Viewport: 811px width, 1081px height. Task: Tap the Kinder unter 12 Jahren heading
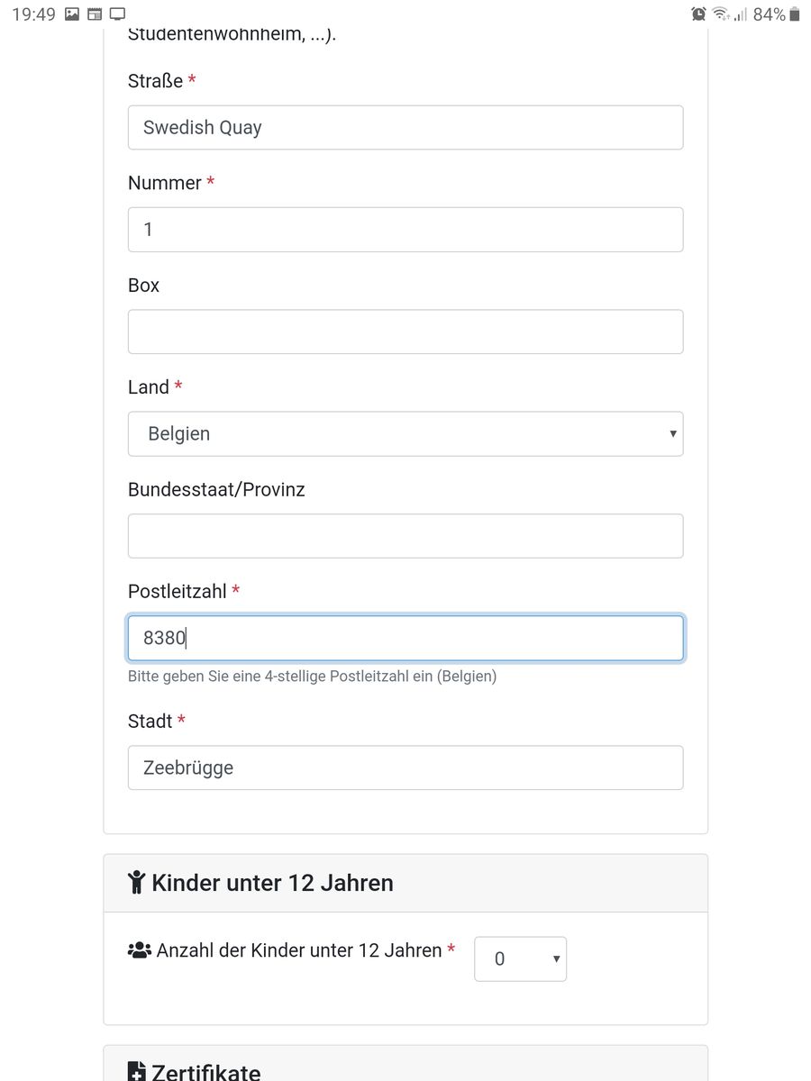[272, 882]
